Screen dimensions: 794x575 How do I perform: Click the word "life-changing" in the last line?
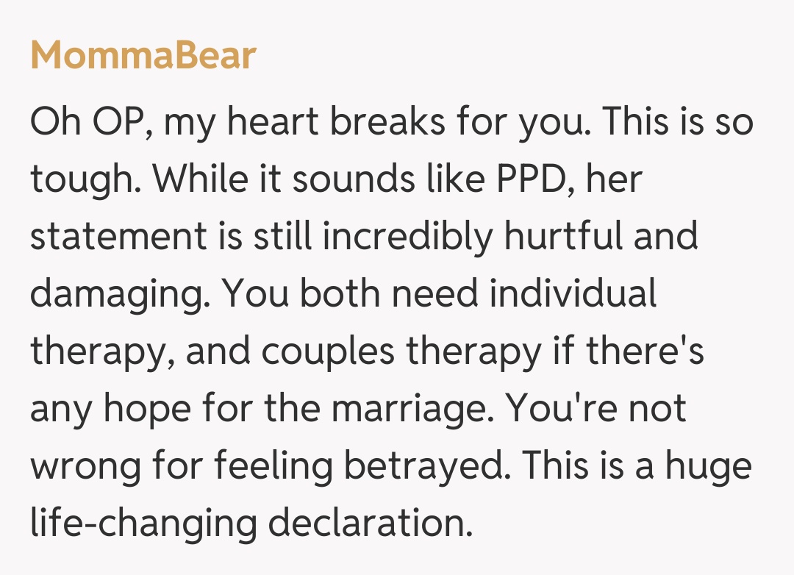(x=143, y=524)
